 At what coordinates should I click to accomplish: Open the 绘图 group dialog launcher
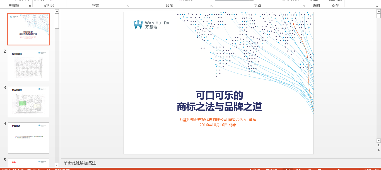(304, 6)
